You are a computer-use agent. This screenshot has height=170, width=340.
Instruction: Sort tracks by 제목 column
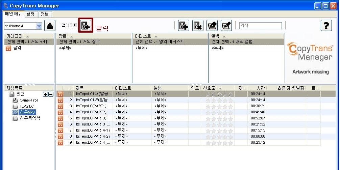click(x=93, y=88)
